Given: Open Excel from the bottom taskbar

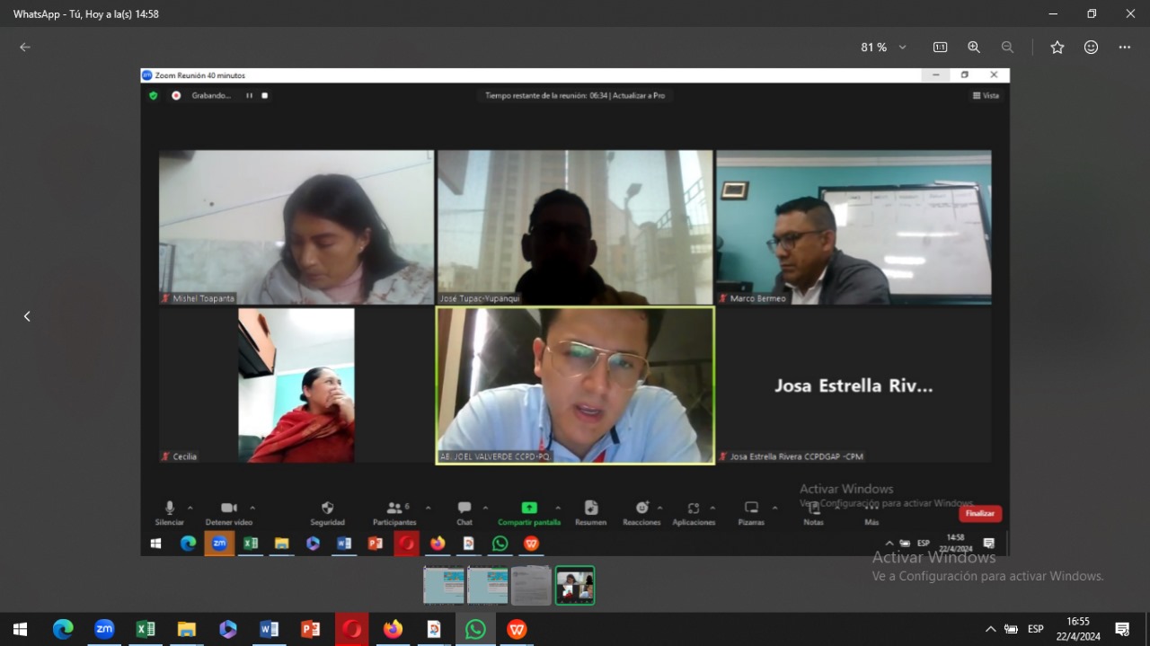Looking at the screenshot, I should click(146, 629).
